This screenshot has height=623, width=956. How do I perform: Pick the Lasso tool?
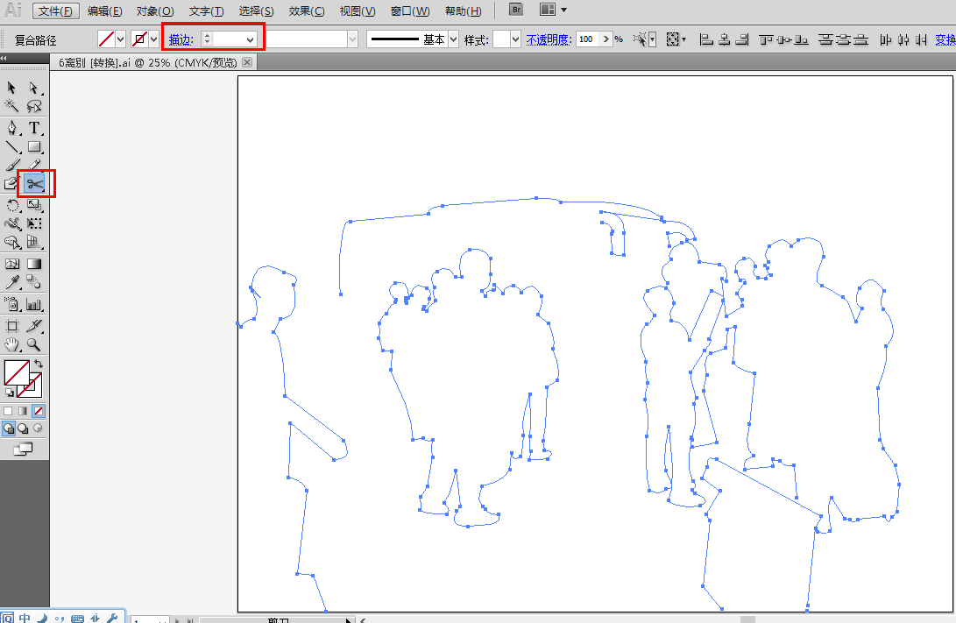(x=33, y=106)
